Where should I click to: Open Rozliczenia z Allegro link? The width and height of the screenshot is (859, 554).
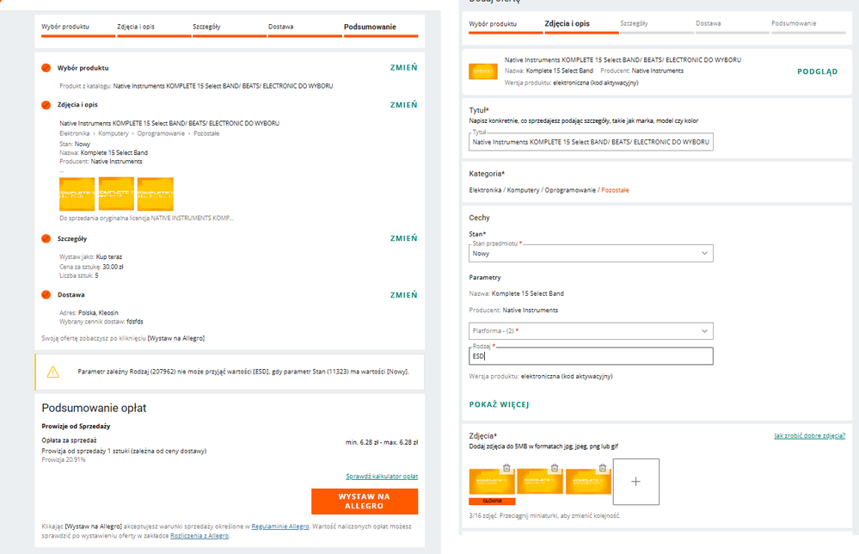[x=199, y=536]
